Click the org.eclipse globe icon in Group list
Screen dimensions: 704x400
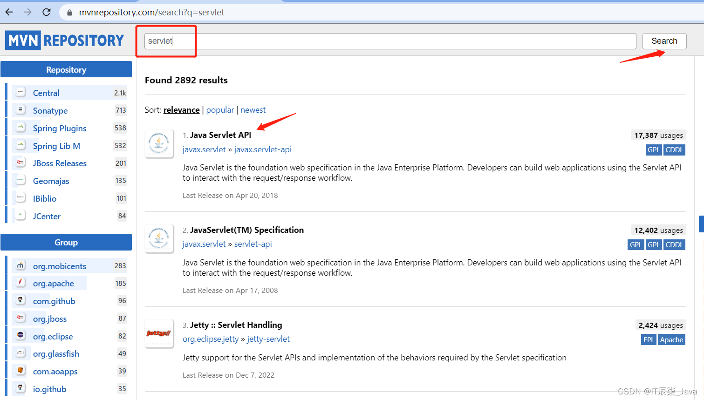[x=20, y=336]
